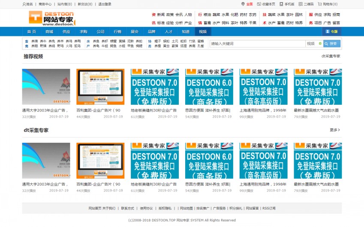Open the 化肥 market link
Viewport: 364px width, 227px height.
point(235,15)
